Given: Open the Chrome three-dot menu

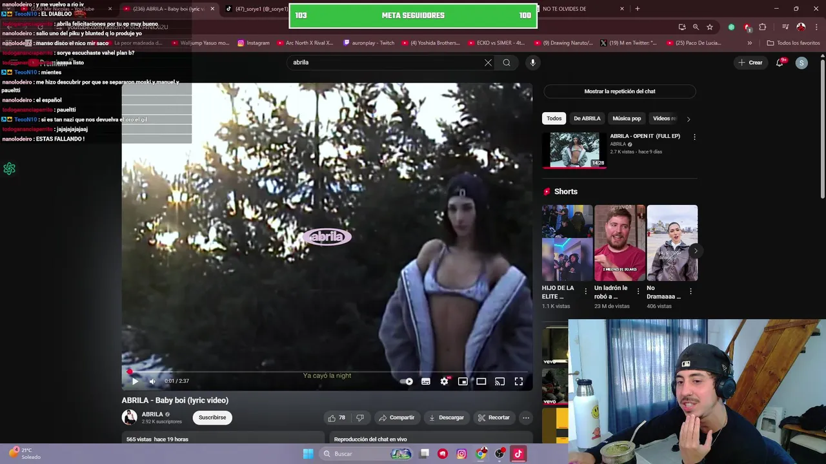Looking at the screenshot, I should click(815, 27).
